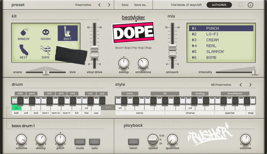Go to previous preset arrow
Image resolution: width=267 pixels, height=154 pixels.
click(x=99, y=5)
